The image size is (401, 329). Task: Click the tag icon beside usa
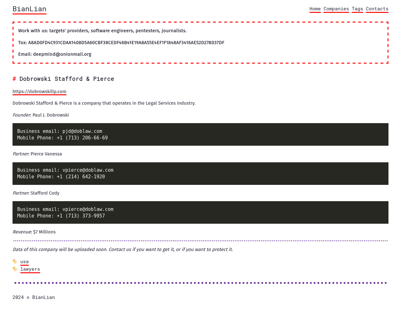click(x=15, y=261)
